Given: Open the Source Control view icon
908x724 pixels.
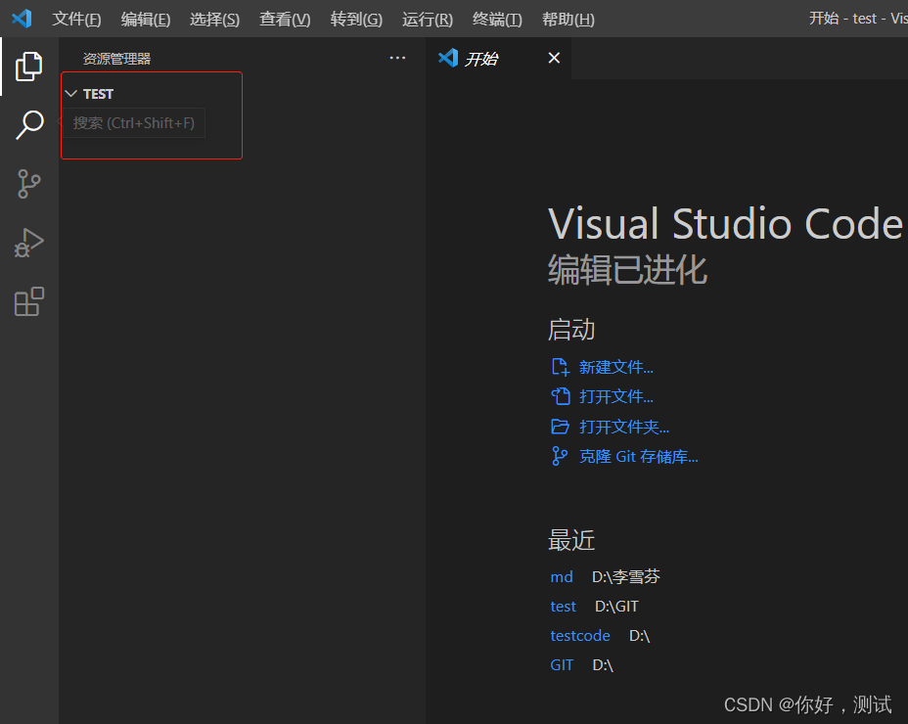Looking at the screenshot, I should pos(29,184).
